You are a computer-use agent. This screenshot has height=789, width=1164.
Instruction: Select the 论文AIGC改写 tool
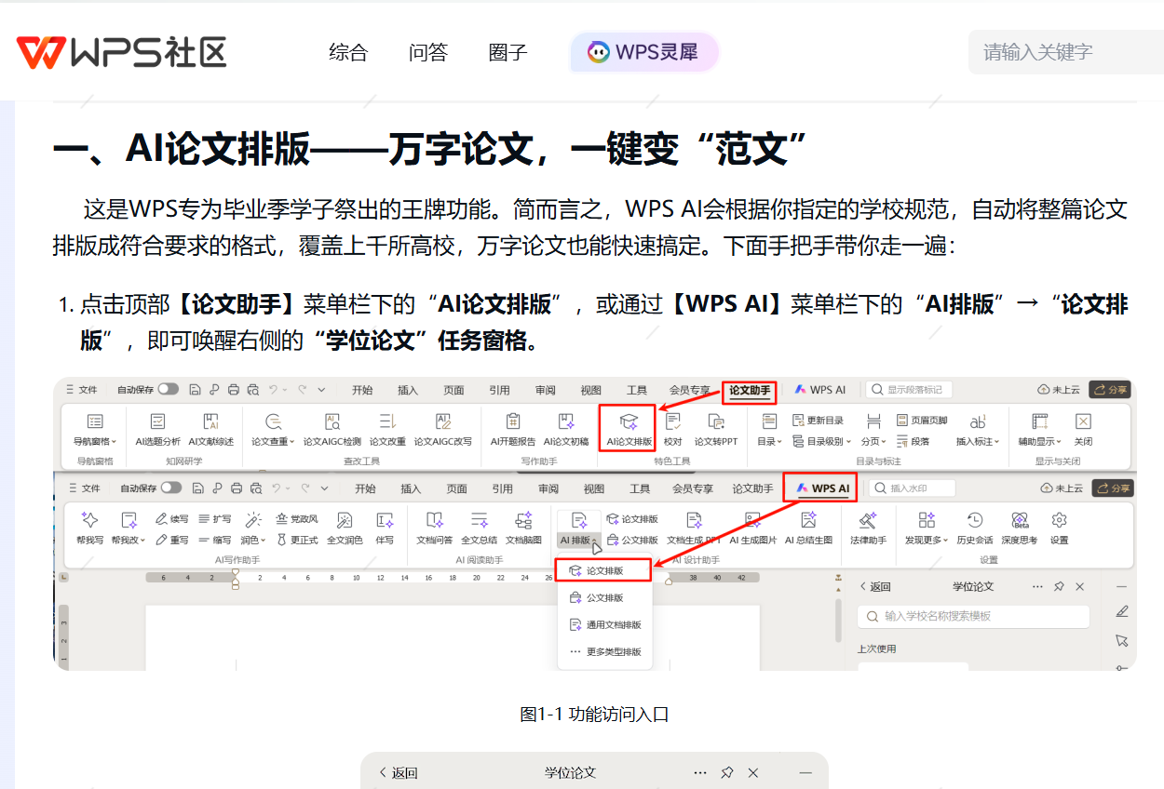coord(443,430)
